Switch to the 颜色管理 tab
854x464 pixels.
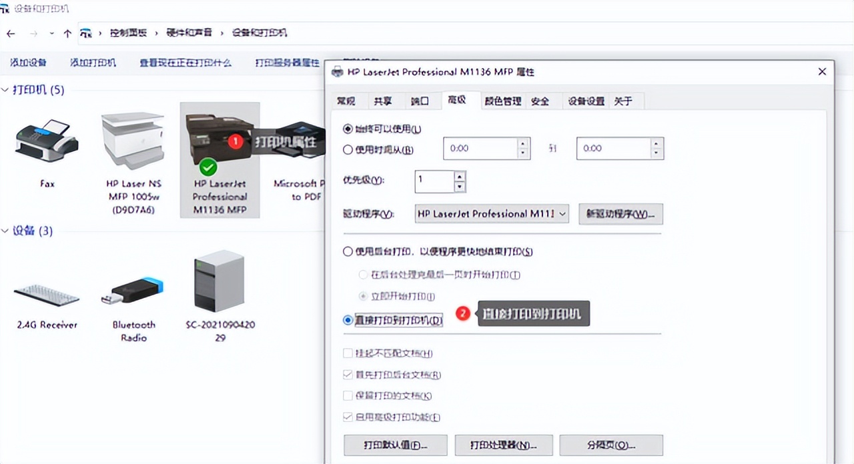coord(502,101)
